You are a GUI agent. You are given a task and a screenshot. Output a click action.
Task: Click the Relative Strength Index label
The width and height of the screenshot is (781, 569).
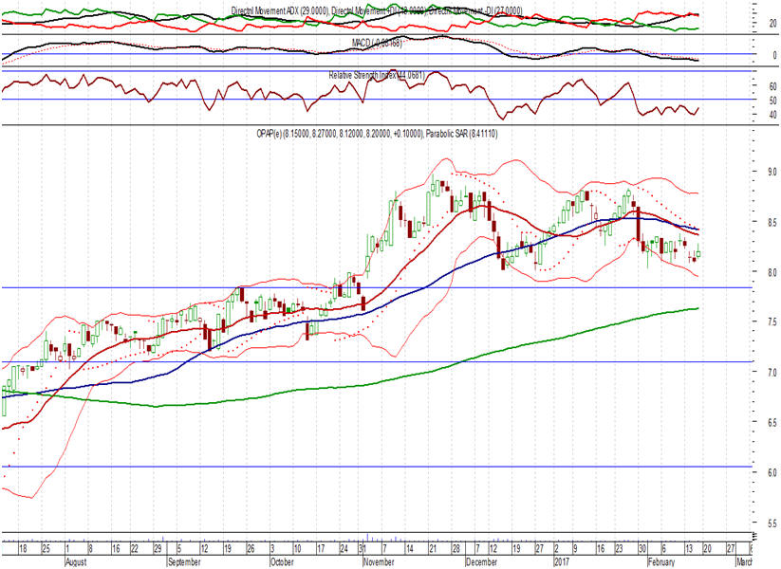pyautogui.click(x=377, y=75)
